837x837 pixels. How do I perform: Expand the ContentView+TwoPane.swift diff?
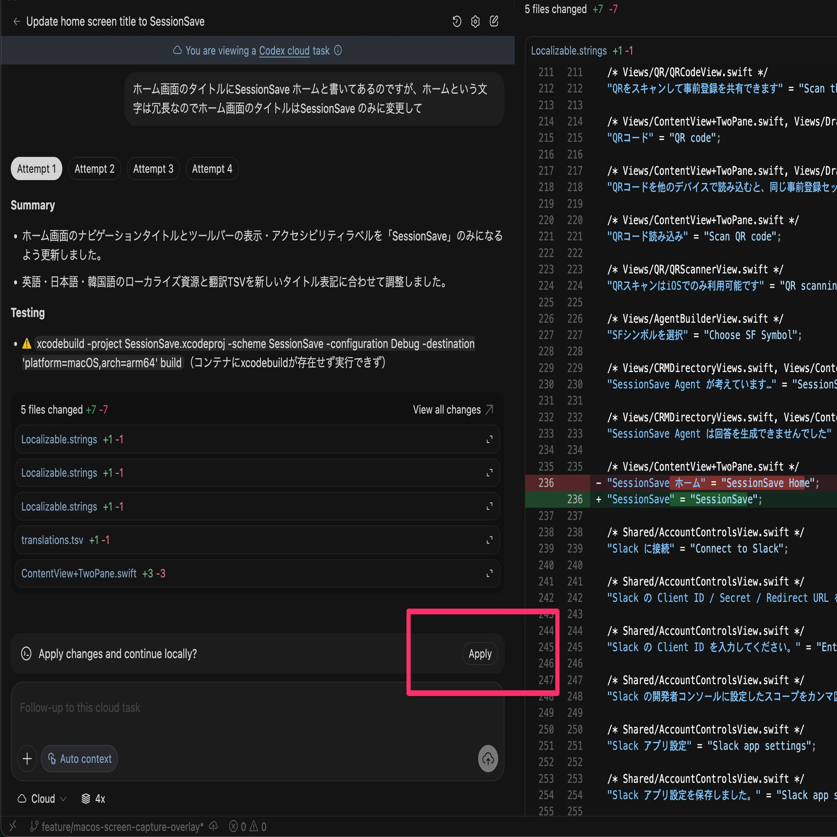[490, 574]
